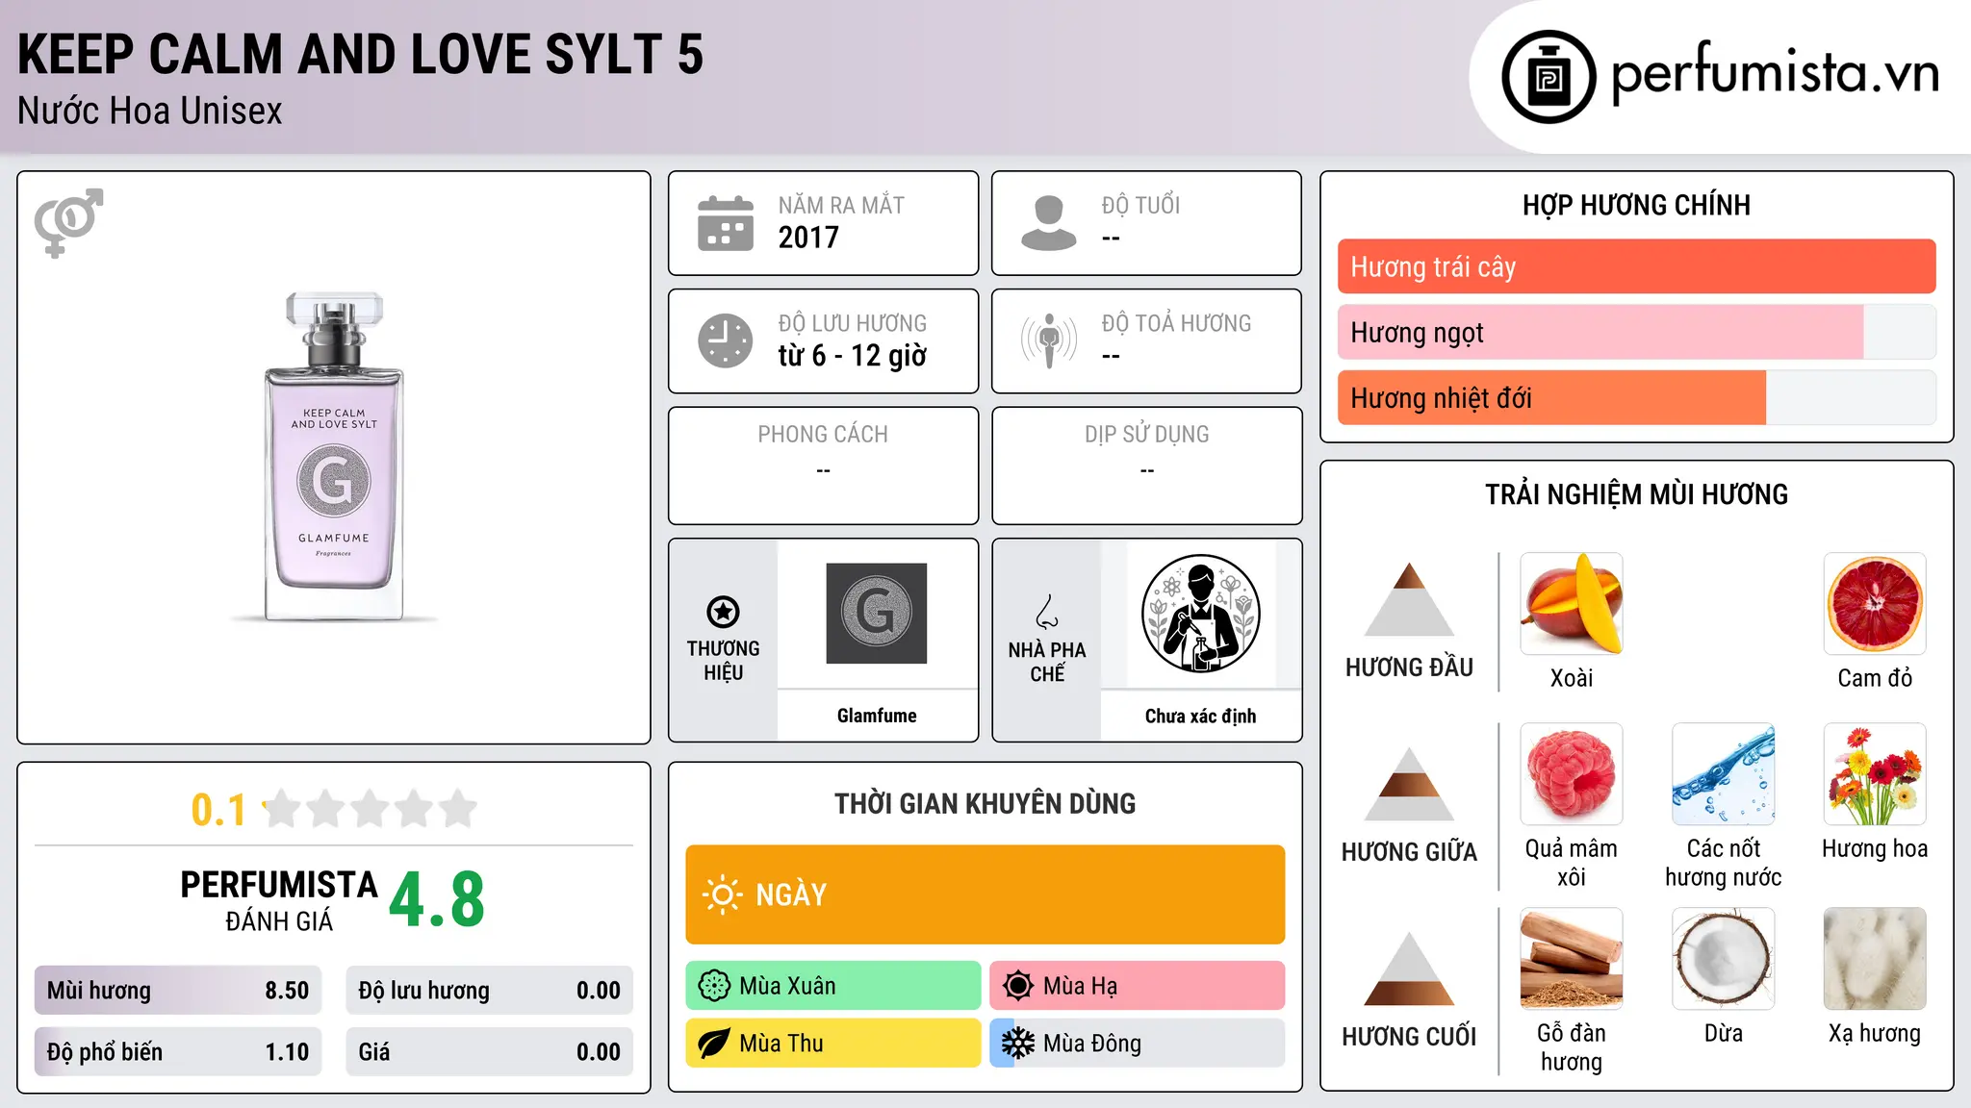Click the longevity value từ 6 - 12 giờ
The width and height of the screenshot is (1971, 1108).
coord(853,355)
